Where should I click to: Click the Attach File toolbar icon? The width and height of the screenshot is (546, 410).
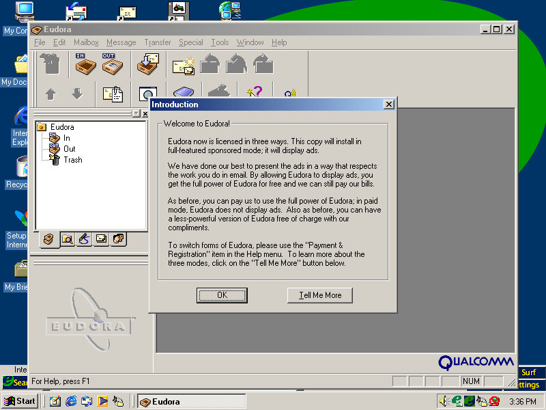coord(113,94)
